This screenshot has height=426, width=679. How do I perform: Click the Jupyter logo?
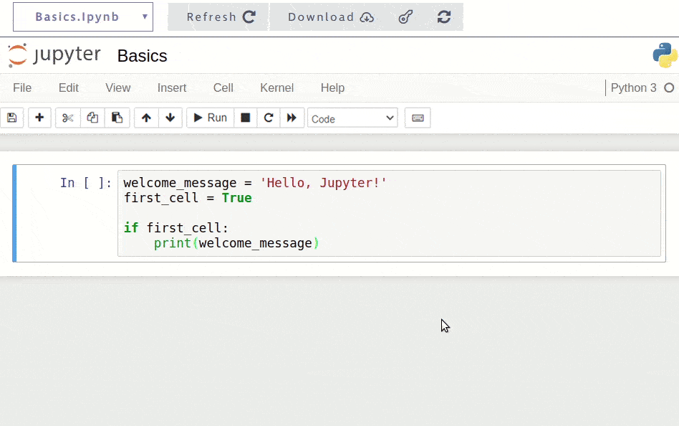tap(54, 55)
